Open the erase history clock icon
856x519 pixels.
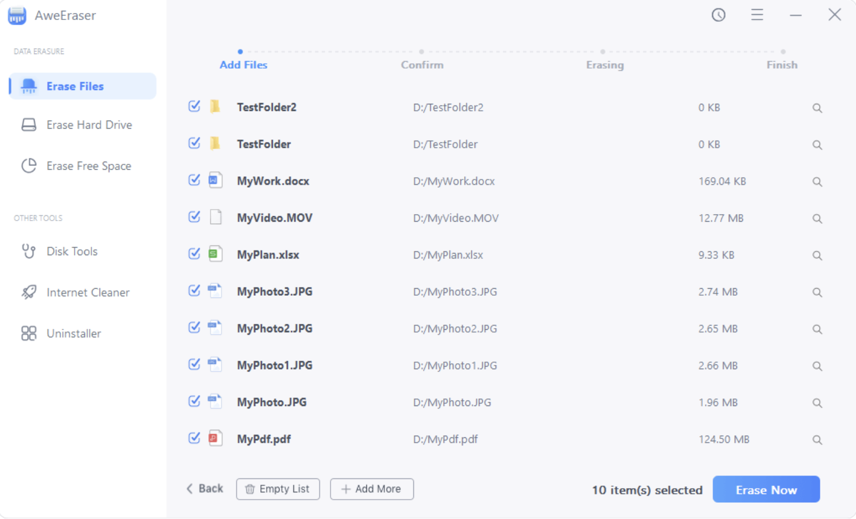[x=718, y=15]
